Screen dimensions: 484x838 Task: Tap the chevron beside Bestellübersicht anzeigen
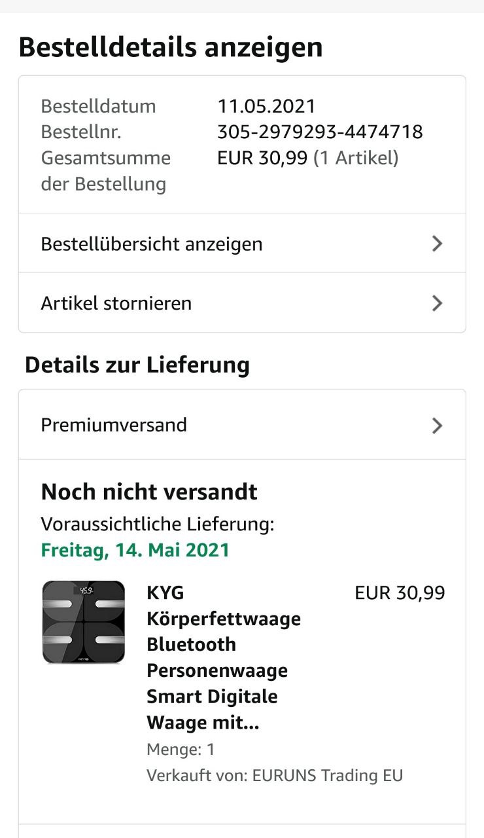438,244
